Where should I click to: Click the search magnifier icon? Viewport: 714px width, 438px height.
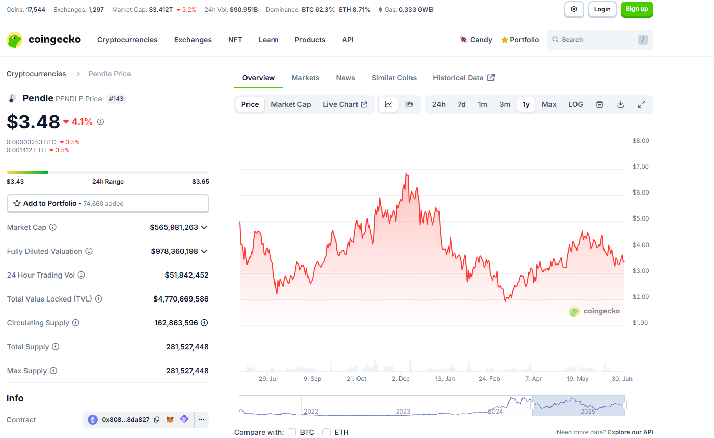(555, 40)
